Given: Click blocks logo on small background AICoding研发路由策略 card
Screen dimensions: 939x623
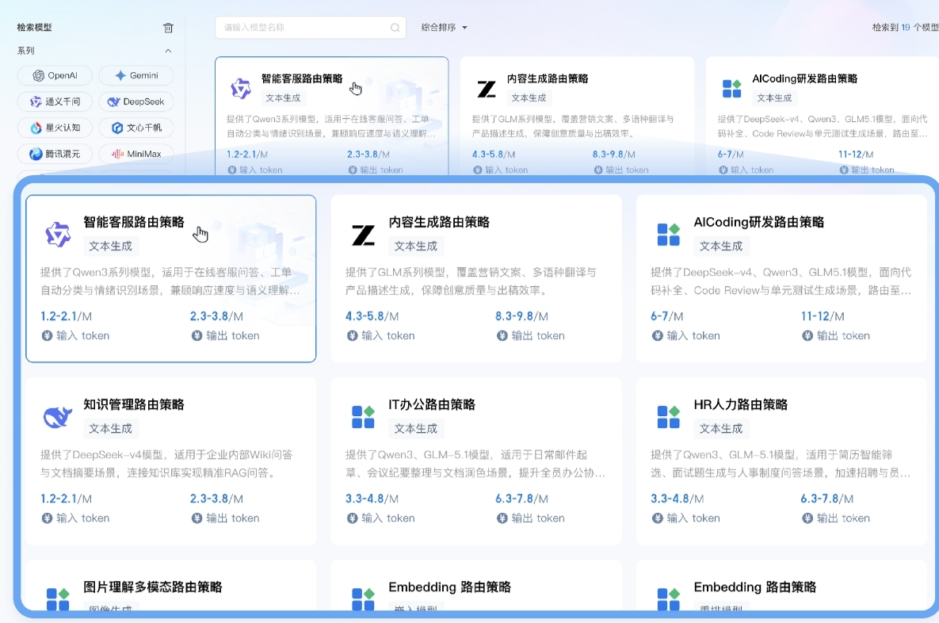Looking at the screenshot, I should pyautogui.click(x=732, y=89).
